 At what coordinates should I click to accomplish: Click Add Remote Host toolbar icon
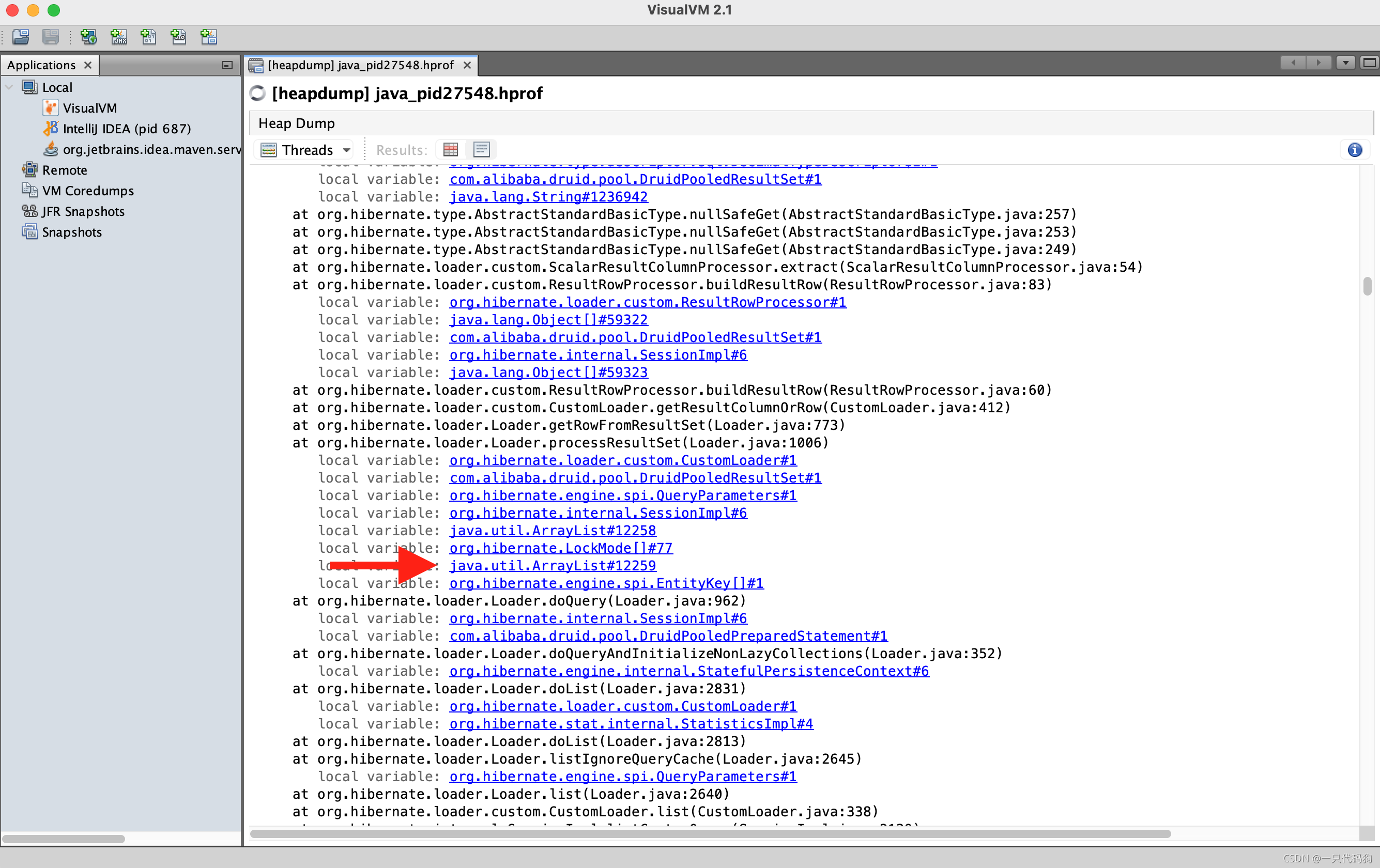(x=88, y=37)
